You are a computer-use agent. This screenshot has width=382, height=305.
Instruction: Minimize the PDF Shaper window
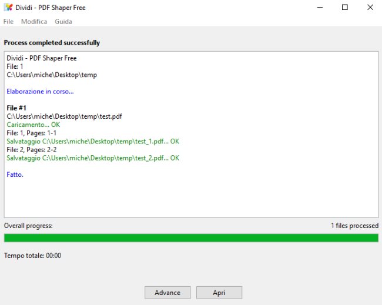coord(320,7)
